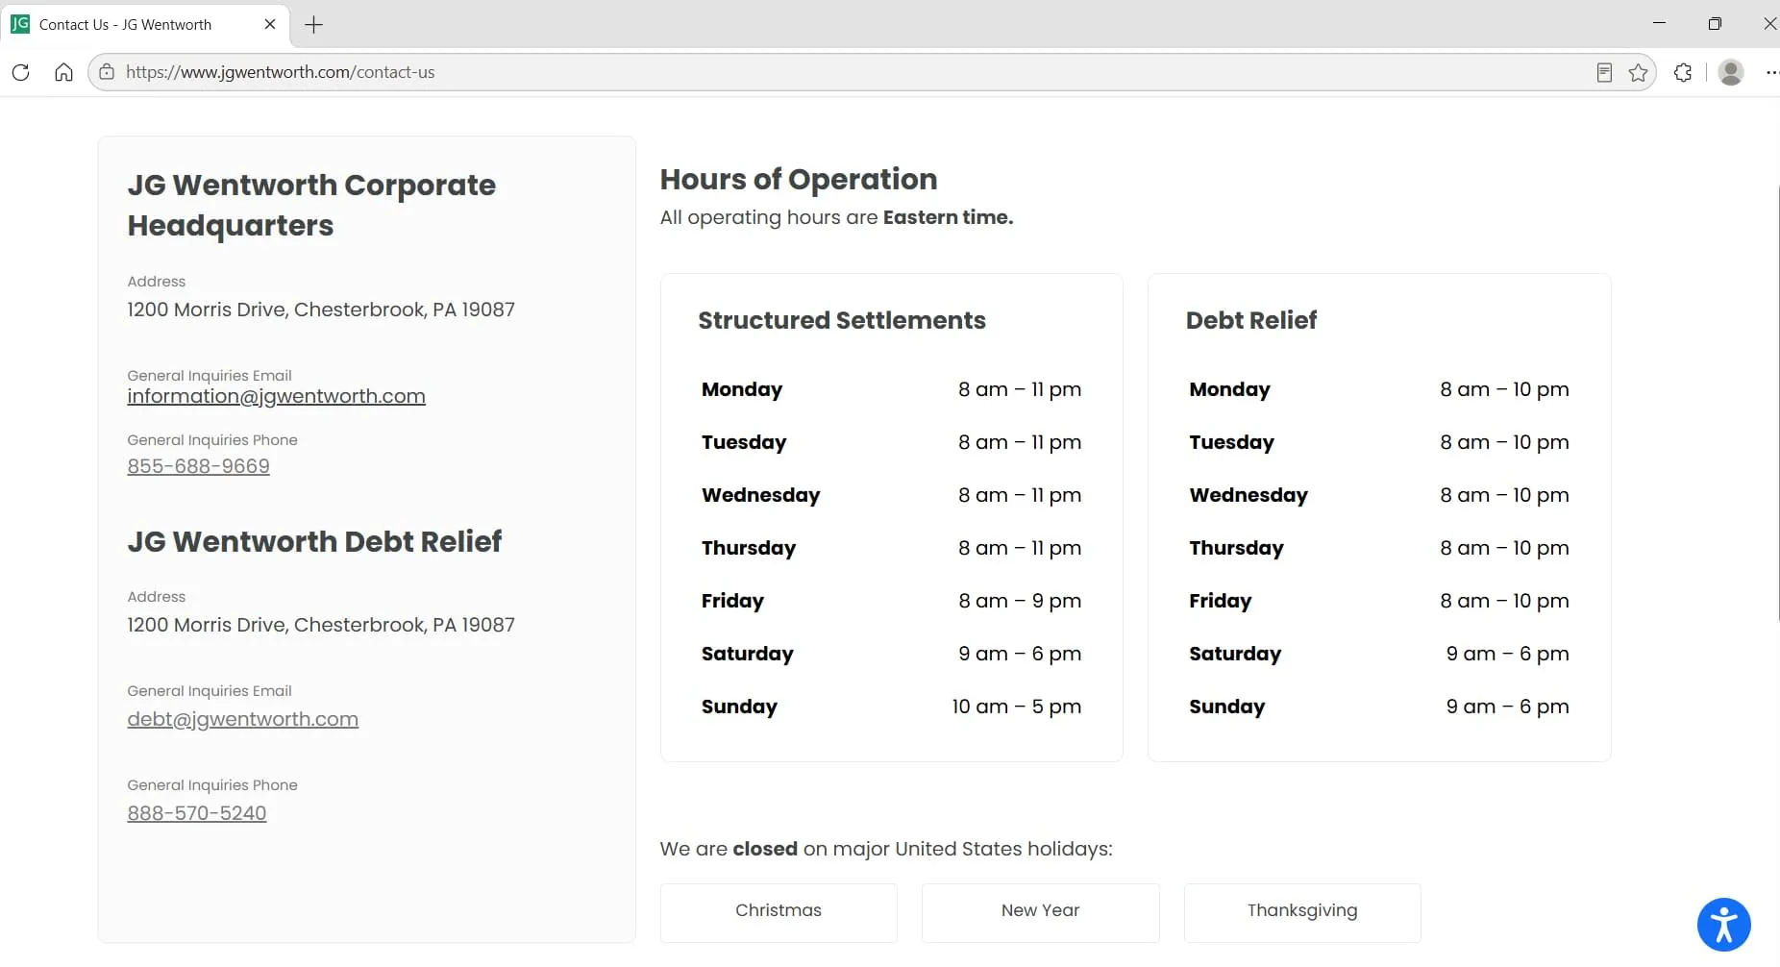Click the Hours of Operation heading

[x=799, y=180]
